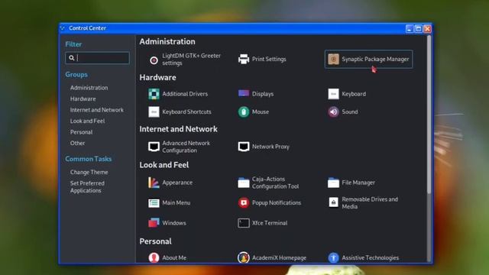This screenshot has width=489, height=275.
Task: Close the Control Center window
Action: point(427,29)
